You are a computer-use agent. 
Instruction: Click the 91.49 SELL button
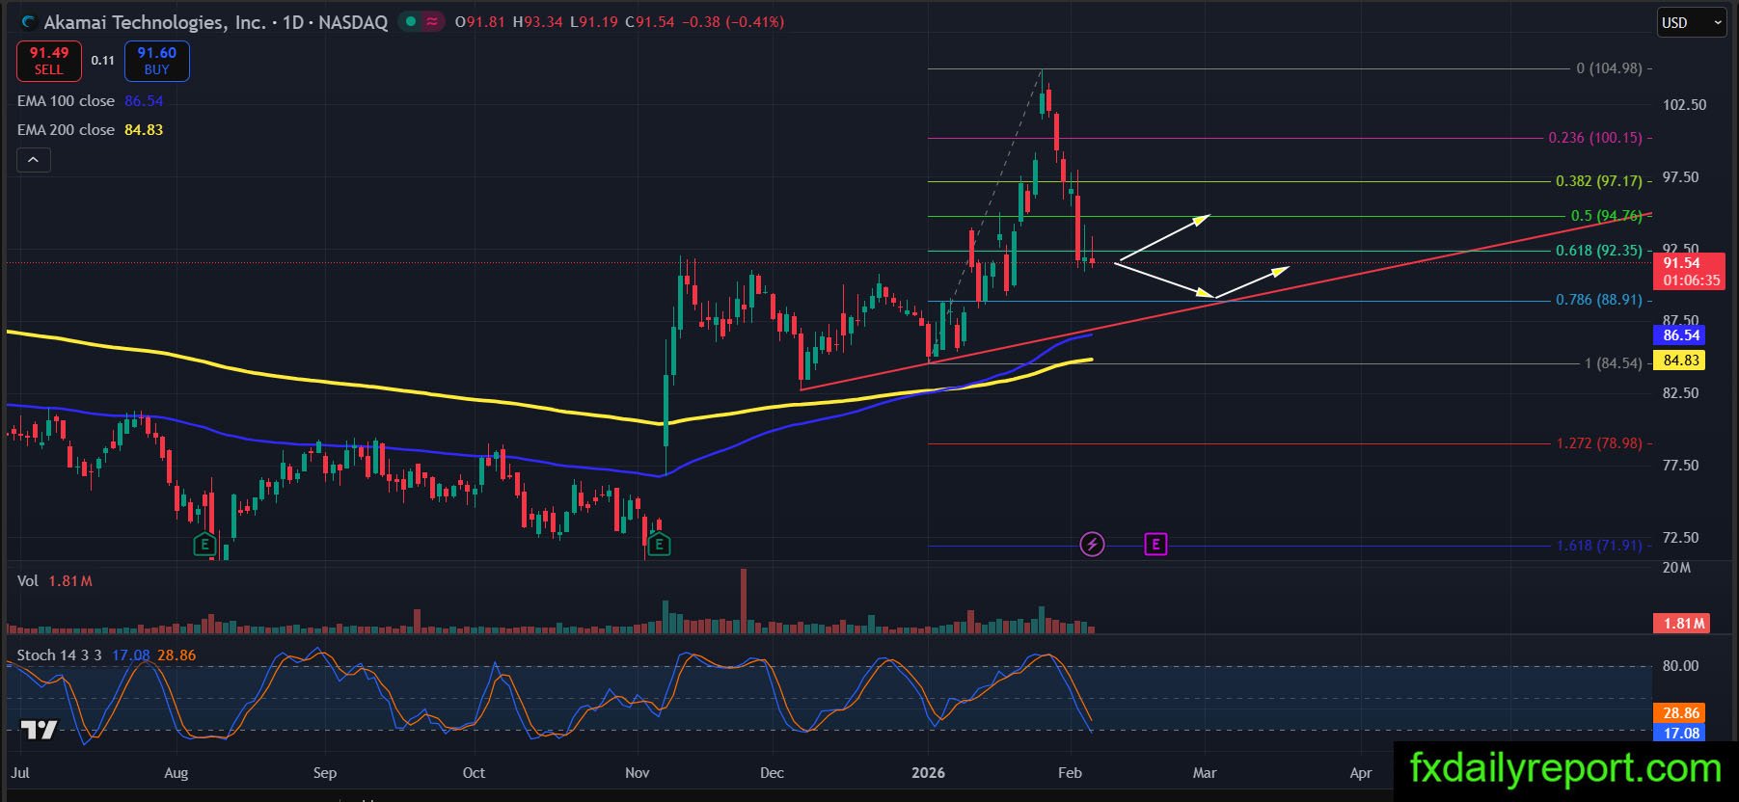pyautogui.click(x=49, y=61)
